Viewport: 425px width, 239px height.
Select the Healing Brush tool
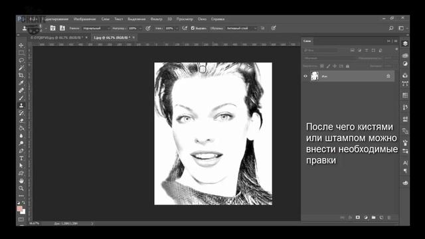click(21, 90)
